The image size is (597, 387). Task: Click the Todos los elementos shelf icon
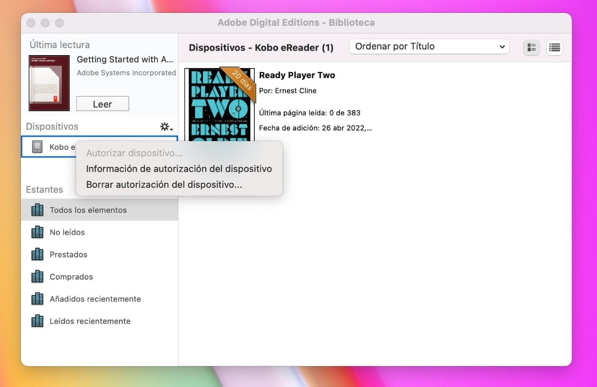tap(37, 210)
